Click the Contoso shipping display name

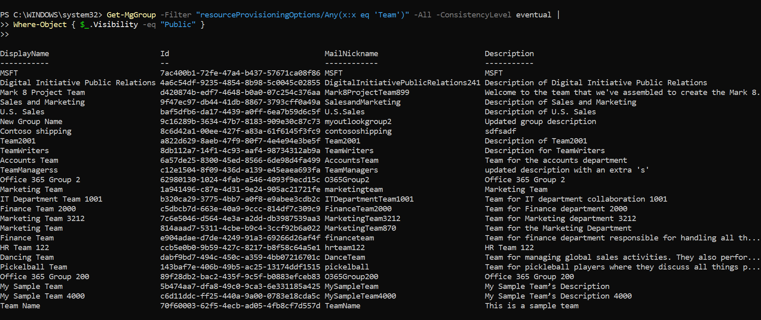(36, 131)
